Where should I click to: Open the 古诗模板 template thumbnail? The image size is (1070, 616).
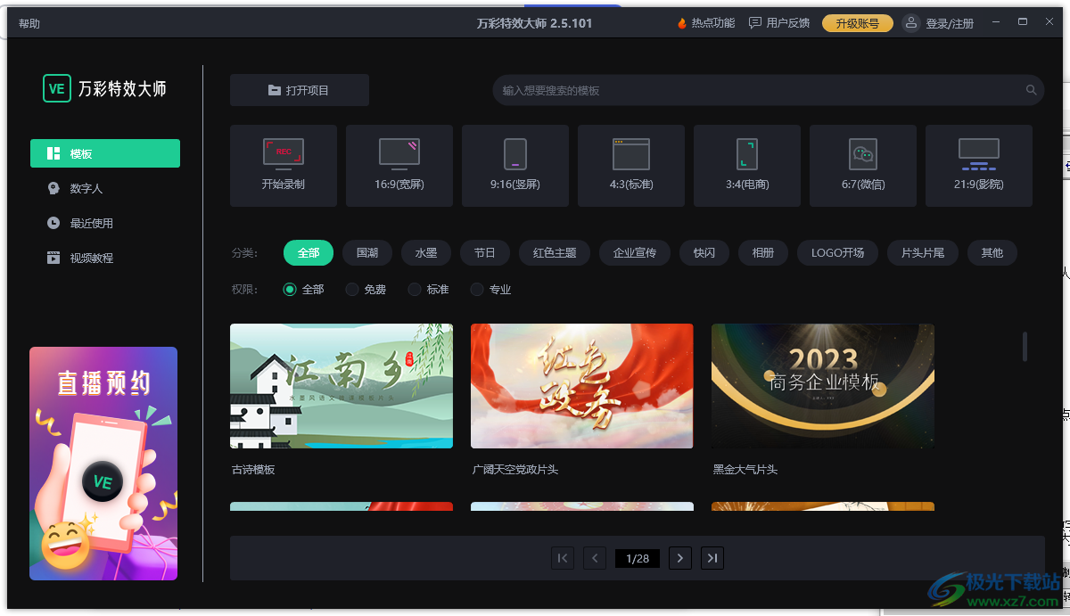click(x=342, y=385)
